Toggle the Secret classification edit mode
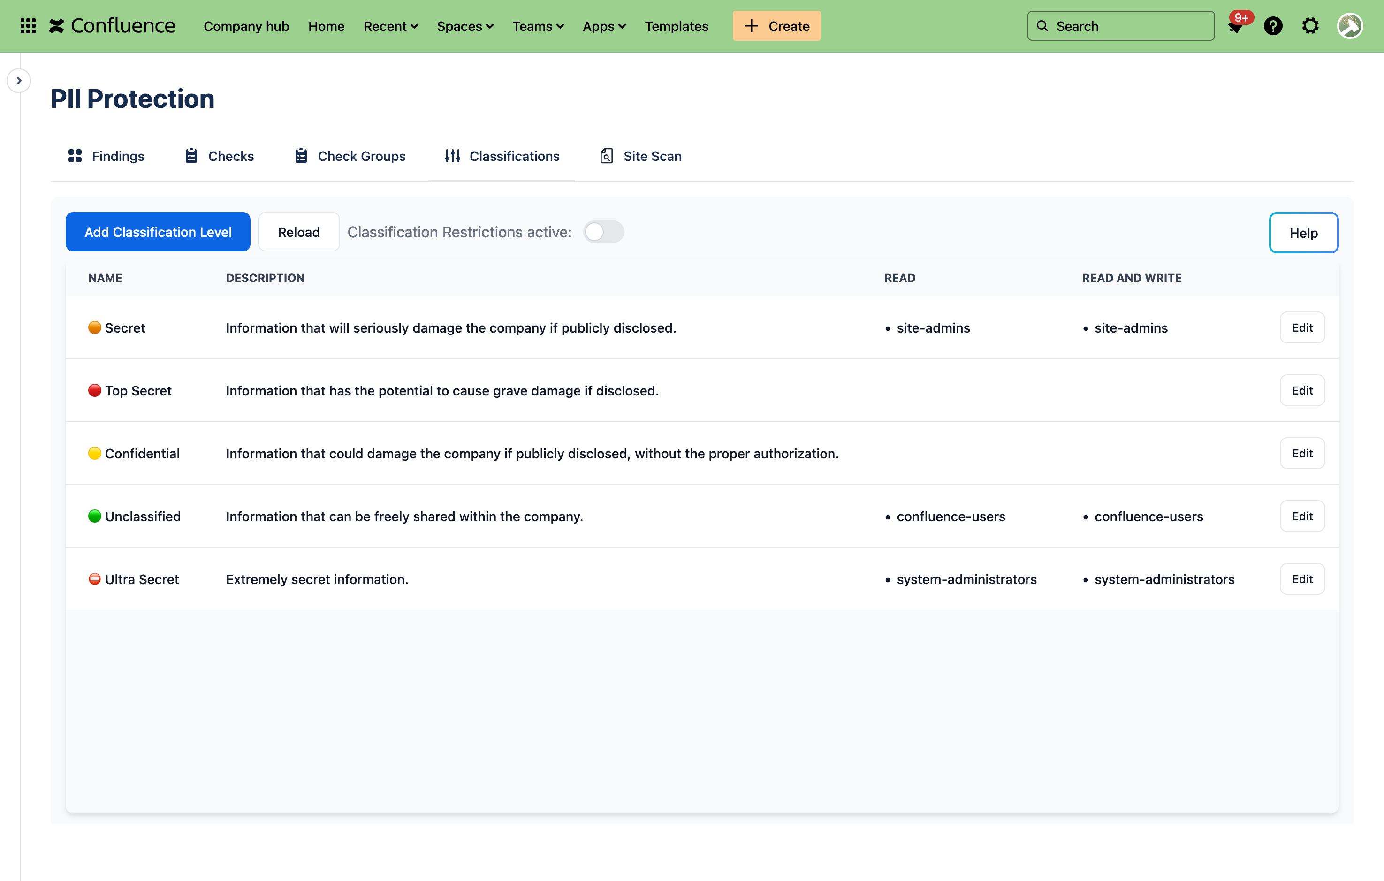Viewport: 1384px width, 881px height. (1302, 327)
